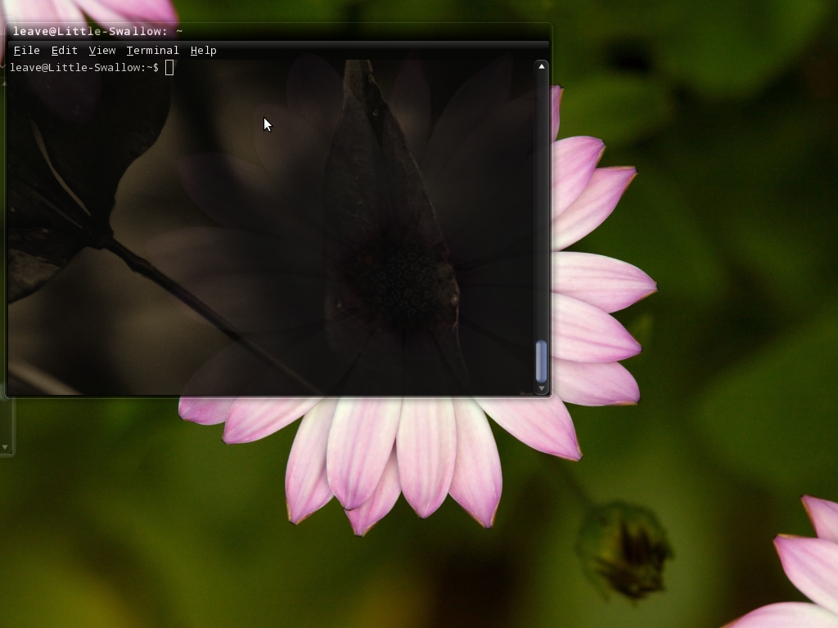Viewport: 838px width, 628px height.
Task: Open the Help menu
Action: 203,50
